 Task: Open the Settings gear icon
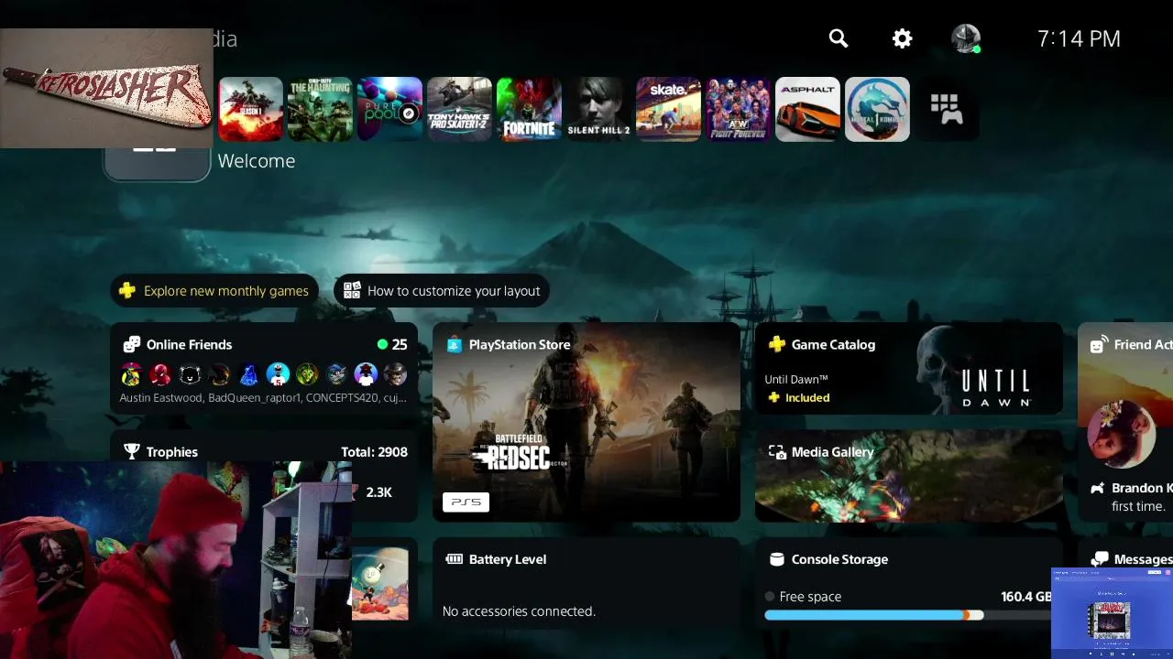[x=902, y=38]
